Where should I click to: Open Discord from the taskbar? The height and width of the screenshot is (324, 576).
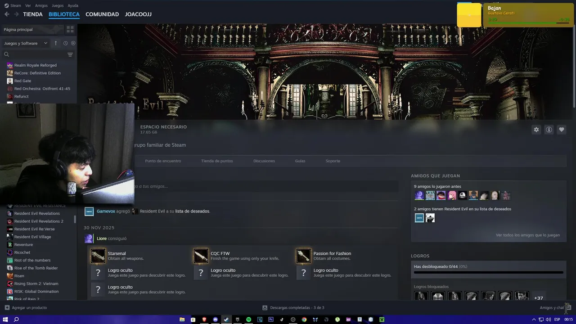click(215, 319)
